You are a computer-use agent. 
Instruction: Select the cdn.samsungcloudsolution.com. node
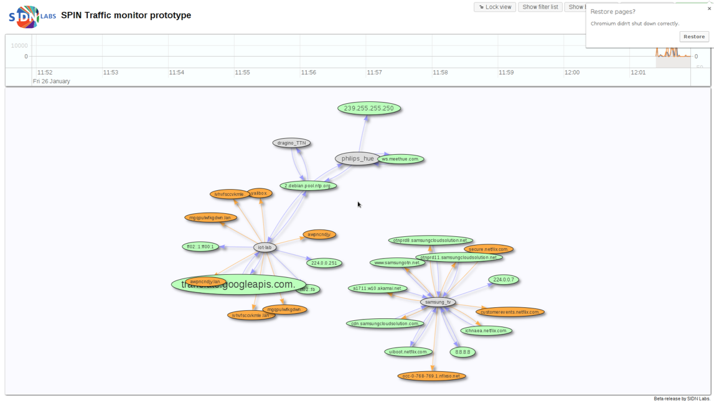tap(385, 324)
